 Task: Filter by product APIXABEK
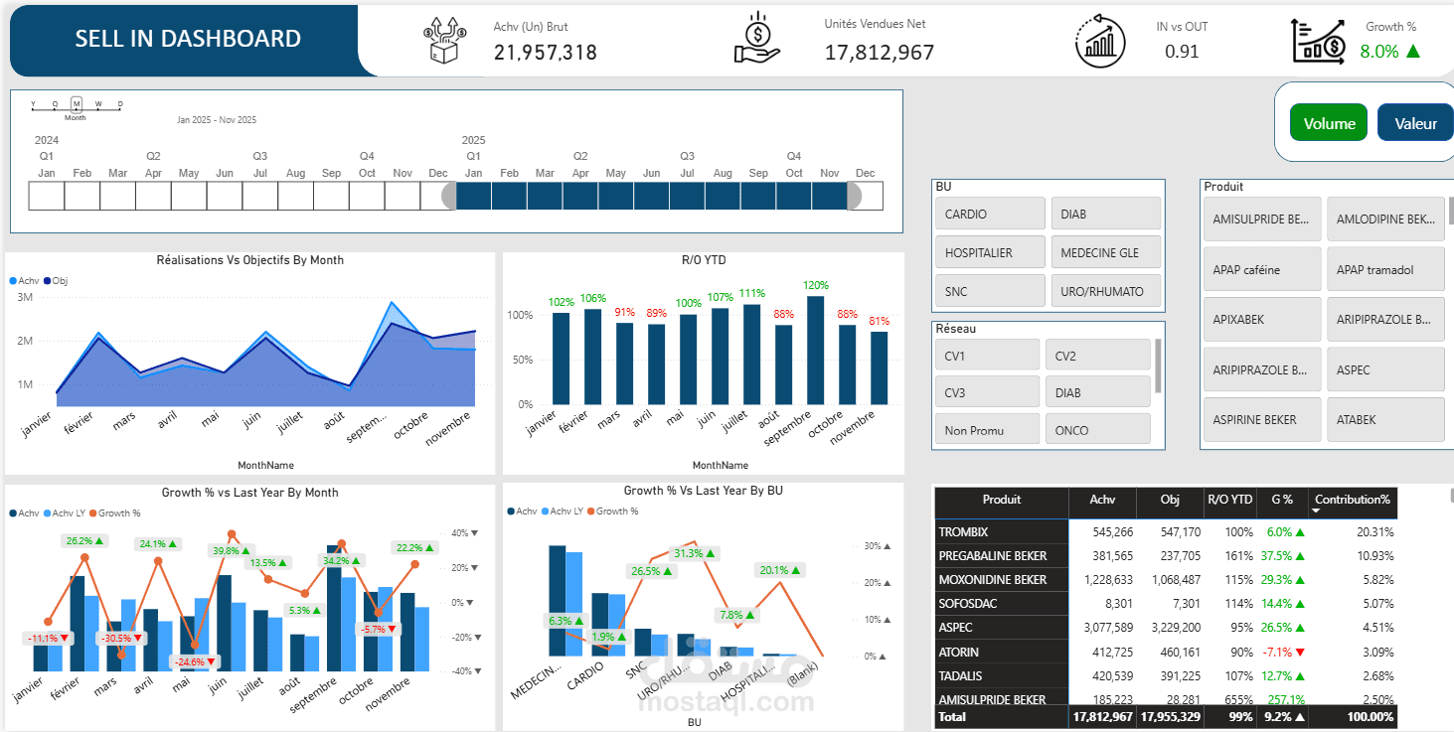pos(1262,320)
